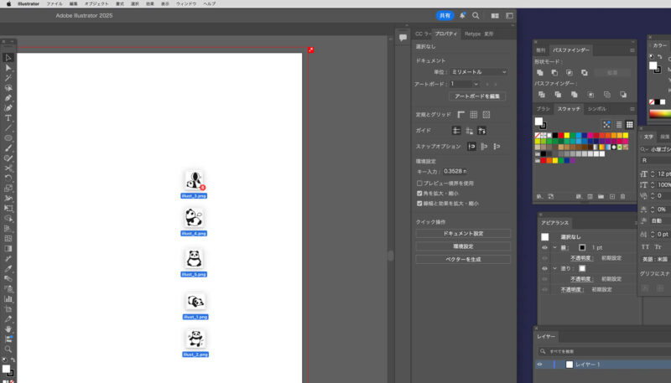
Task: Click the search magnifier icon in the top bar
Action: point(476,15)
